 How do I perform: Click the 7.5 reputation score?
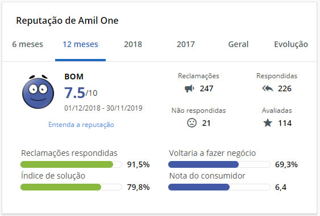pyautogui.click(x=74, y=93)
